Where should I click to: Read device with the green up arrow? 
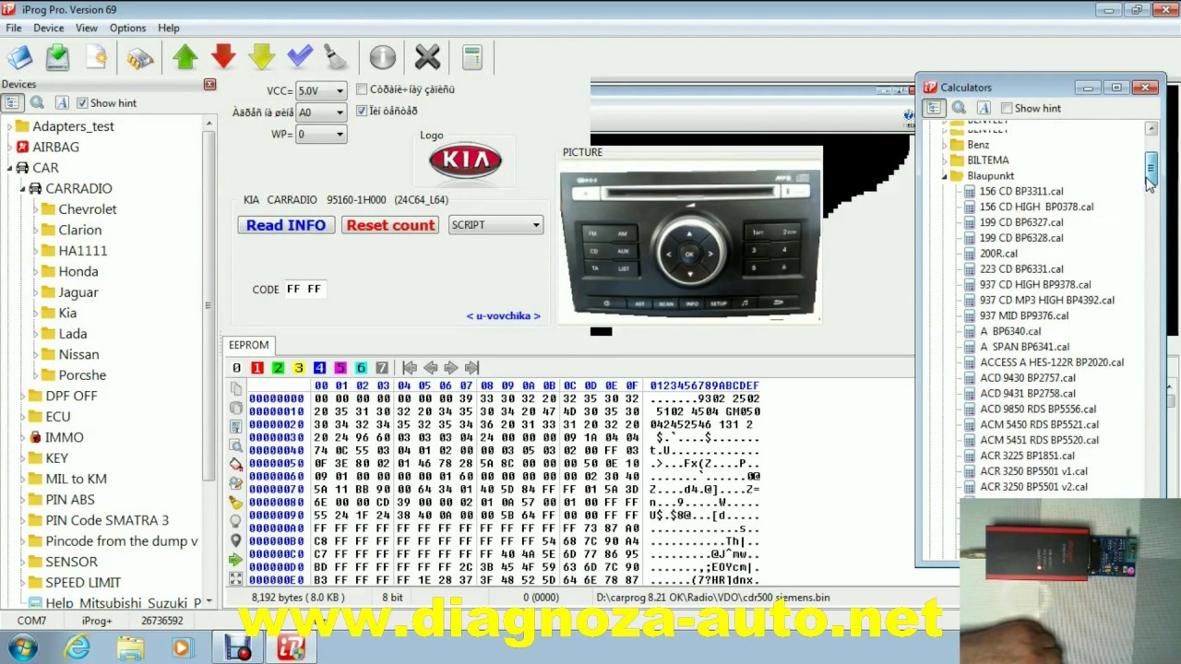(x=185, y=57)
